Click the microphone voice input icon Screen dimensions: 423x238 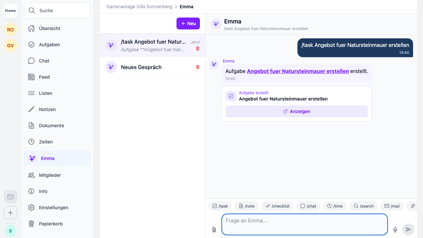click(395, 229)
